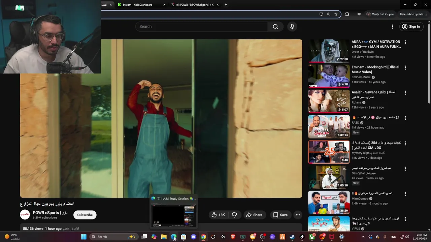
Task: Like the video with thumbs-up 13K
Action: coord(218,215)
